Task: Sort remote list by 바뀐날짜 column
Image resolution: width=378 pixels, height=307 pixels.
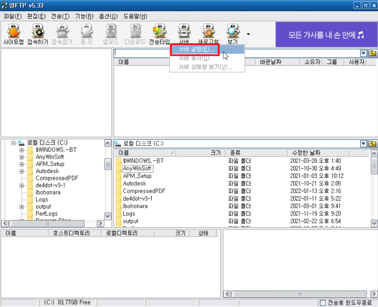Action: pyautogui.click(x=277, y=62)
